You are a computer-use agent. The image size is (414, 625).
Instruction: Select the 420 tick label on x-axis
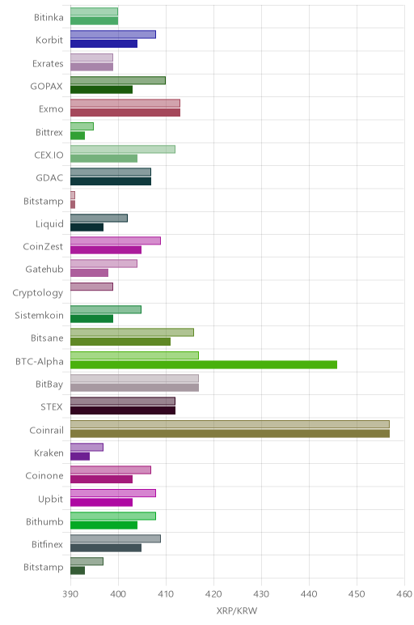coord(213,594)
